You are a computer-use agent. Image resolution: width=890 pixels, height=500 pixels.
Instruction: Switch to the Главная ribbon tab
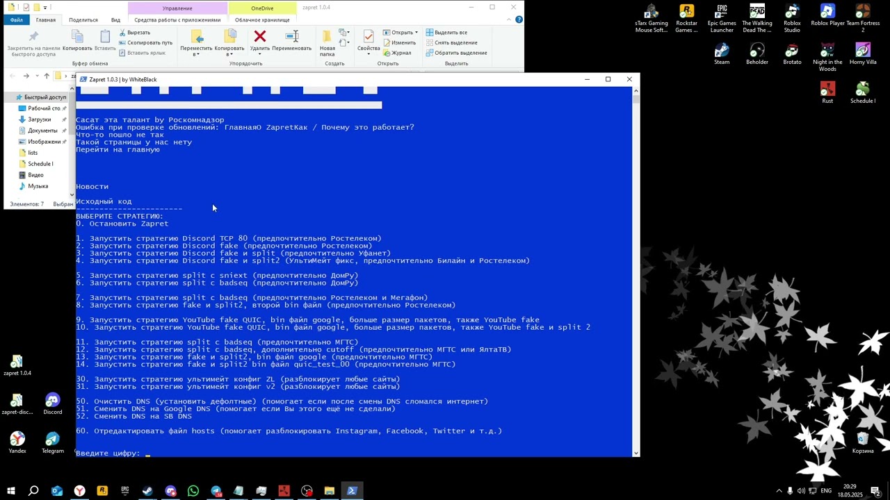(46, 19)
